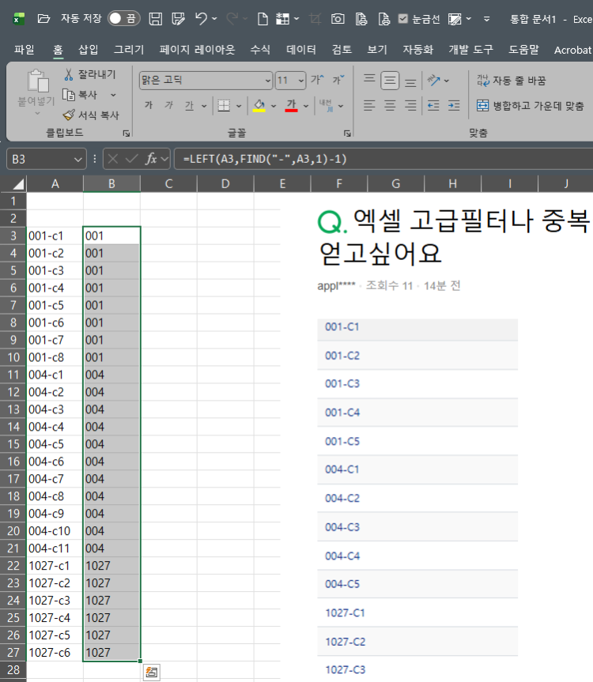Viewport: 593px width, 682px height.
Task: Click cell A20 containing 004-c10
Action: pos(55,531)
